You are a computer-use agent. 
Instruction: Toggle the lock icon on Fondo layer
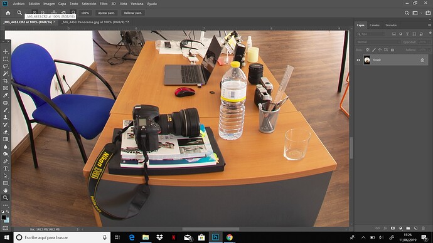(422, 60)
